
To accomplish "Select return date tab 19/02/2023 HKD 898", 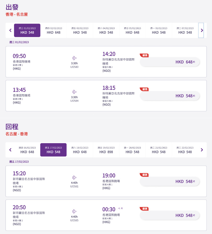I will point(106,150).
